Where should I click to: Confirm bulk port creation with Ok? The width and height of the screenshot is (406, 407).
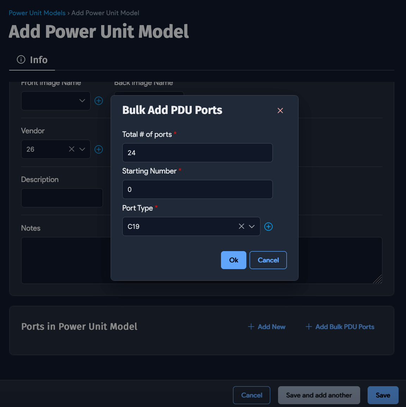point(233,260)
